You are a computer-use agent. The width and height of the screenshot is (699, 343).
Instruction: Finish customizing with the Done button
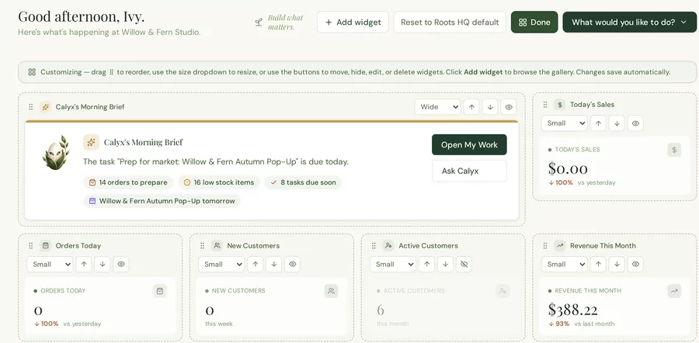[534, 23]
